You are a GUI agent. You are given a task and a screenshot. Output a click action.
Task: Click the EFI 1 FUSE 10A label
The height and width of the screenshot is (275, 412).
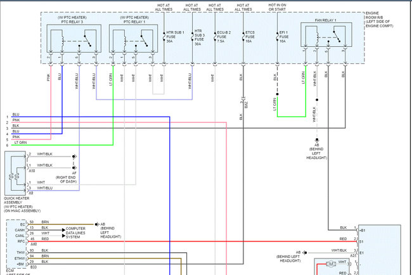pos(284,37)
